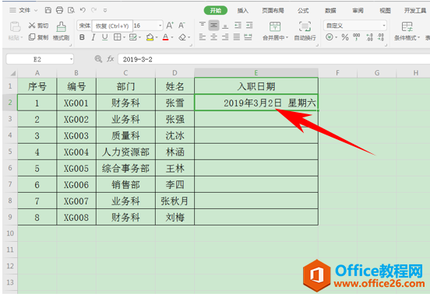Click Merge and Center (合并居中)
This screenshot has width=430, height=297.
pos(275,31)
